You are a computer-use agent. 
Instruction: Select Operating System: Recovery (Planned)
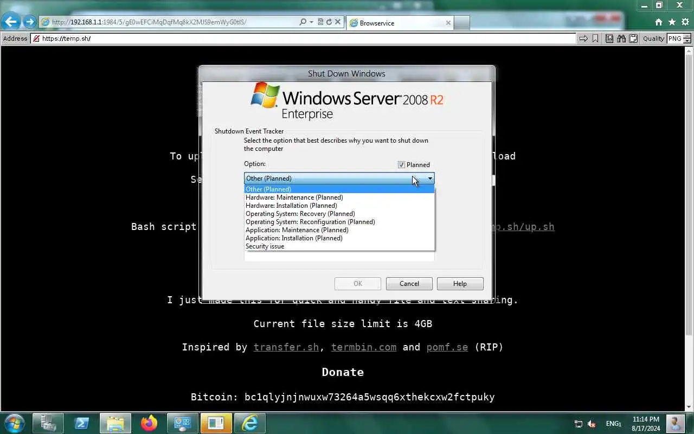pos(339,214)
